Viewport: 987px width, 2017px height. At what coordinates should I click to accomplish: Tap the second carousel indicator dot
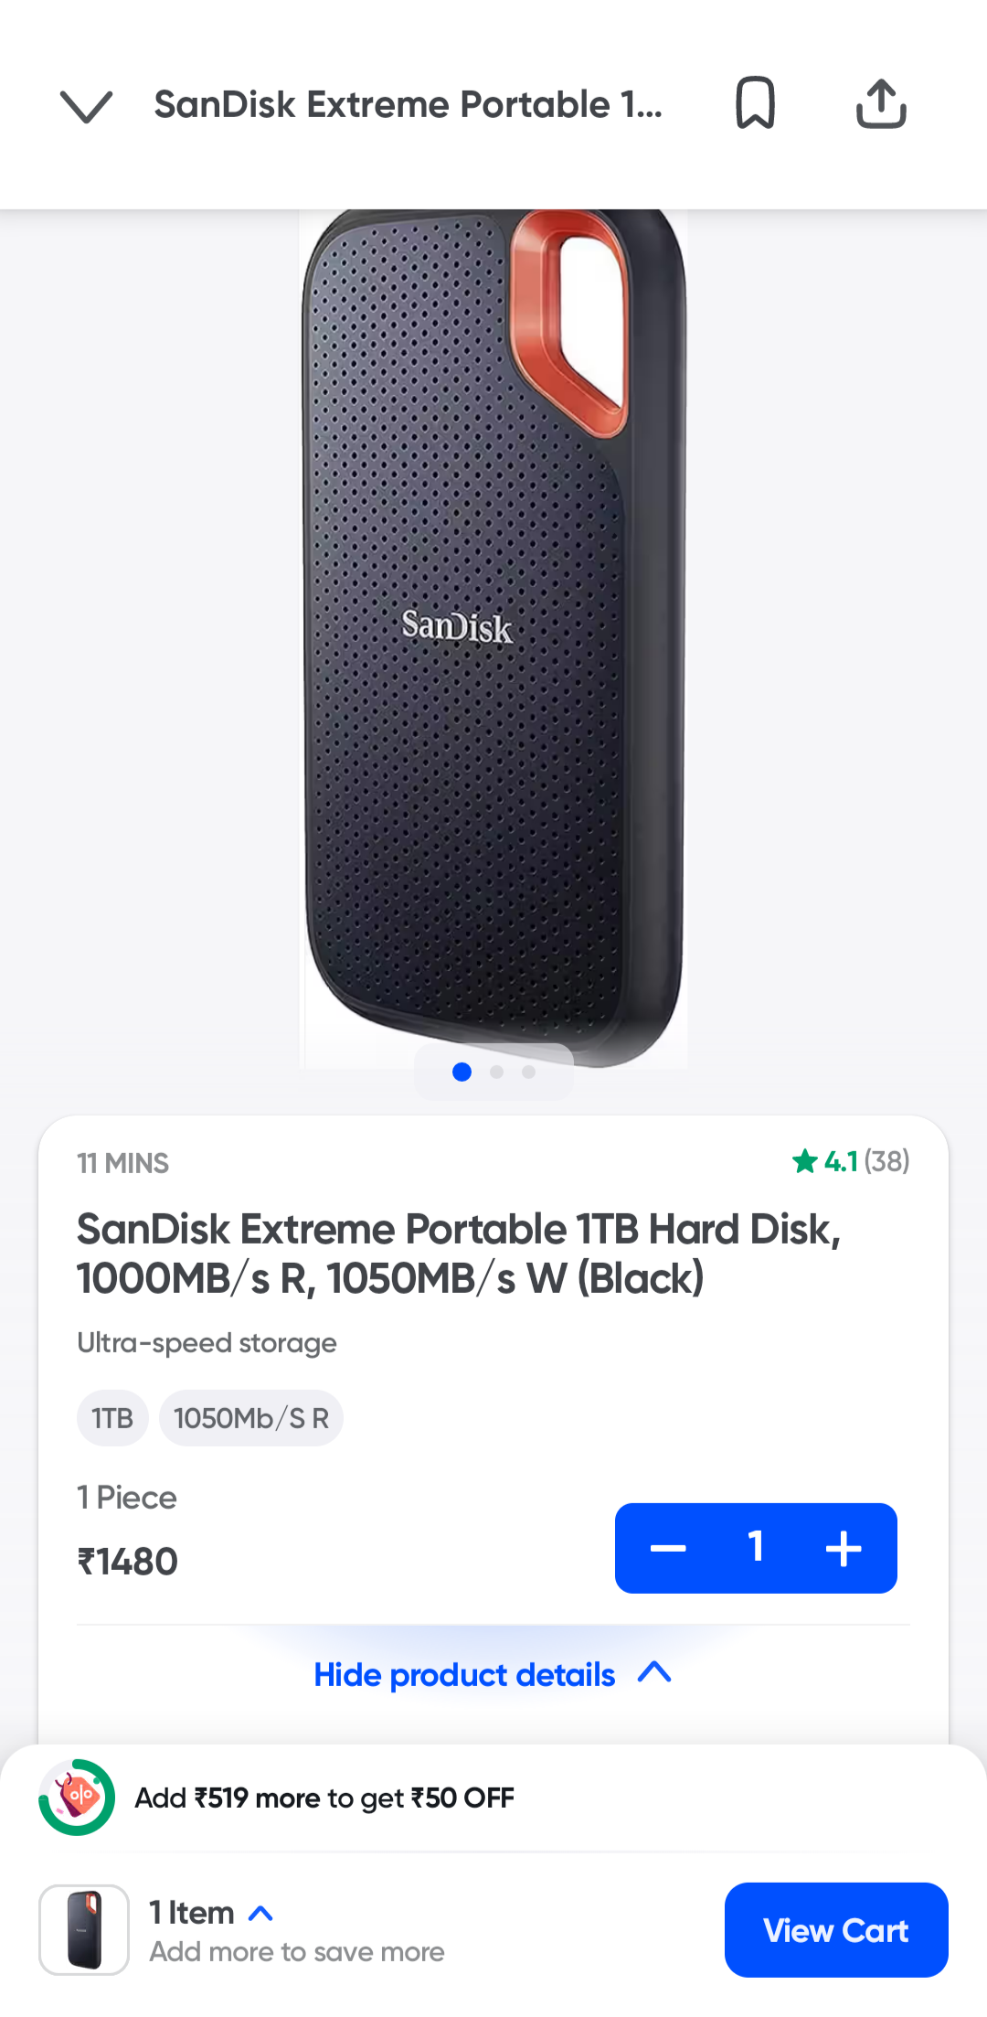click(496, 1073)
